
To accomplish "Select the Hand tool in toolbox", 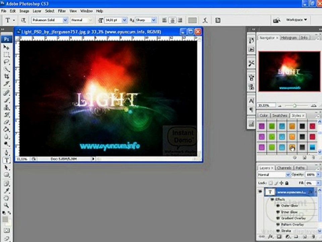I will point(7,198).
